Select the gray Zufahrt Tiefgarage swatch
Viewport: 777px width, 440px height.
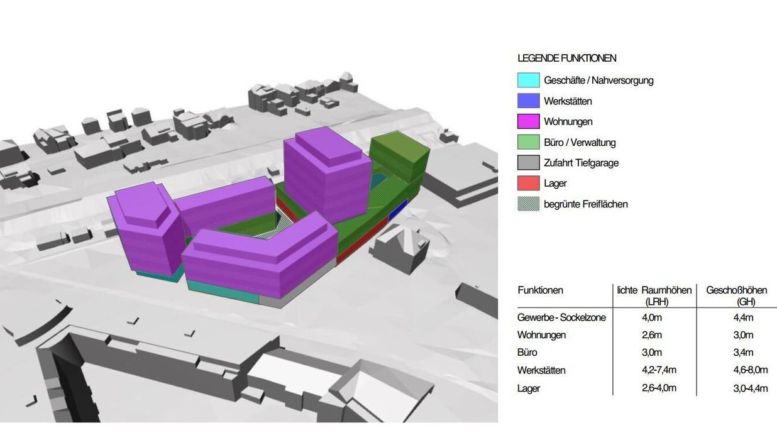coord(528,163)
